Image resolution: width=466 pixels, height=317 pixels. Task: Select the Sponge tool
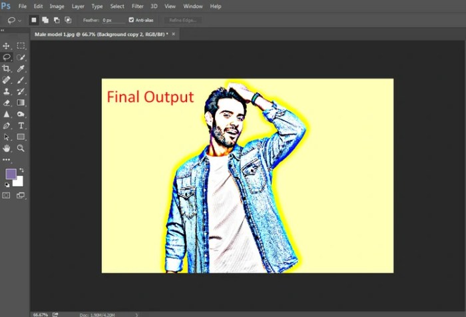pyautogui.click(x=21, y=114)
